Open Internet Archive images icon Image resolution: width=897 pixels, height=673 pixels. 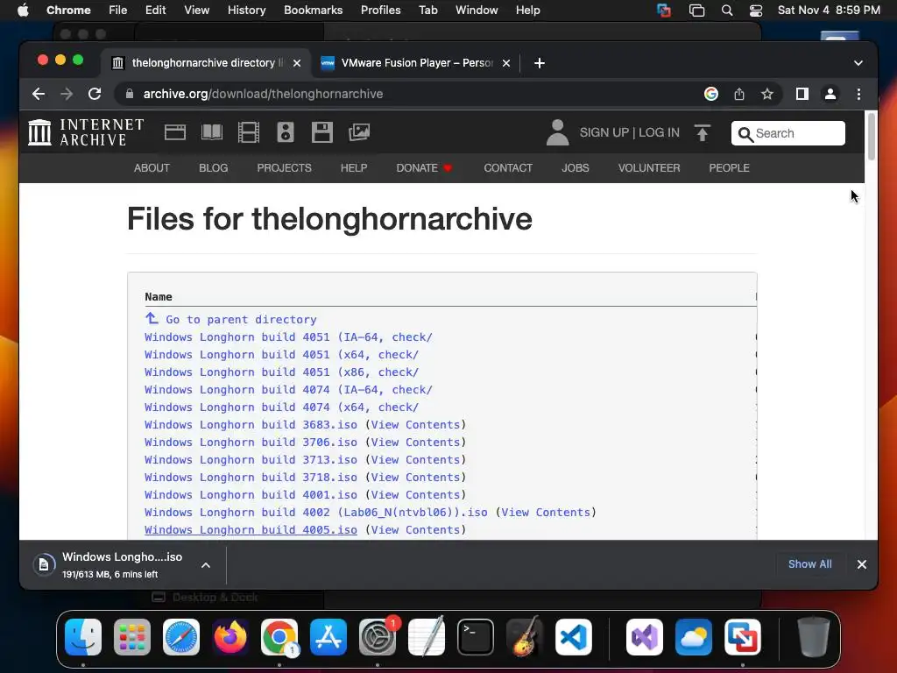tap(359, 133)
